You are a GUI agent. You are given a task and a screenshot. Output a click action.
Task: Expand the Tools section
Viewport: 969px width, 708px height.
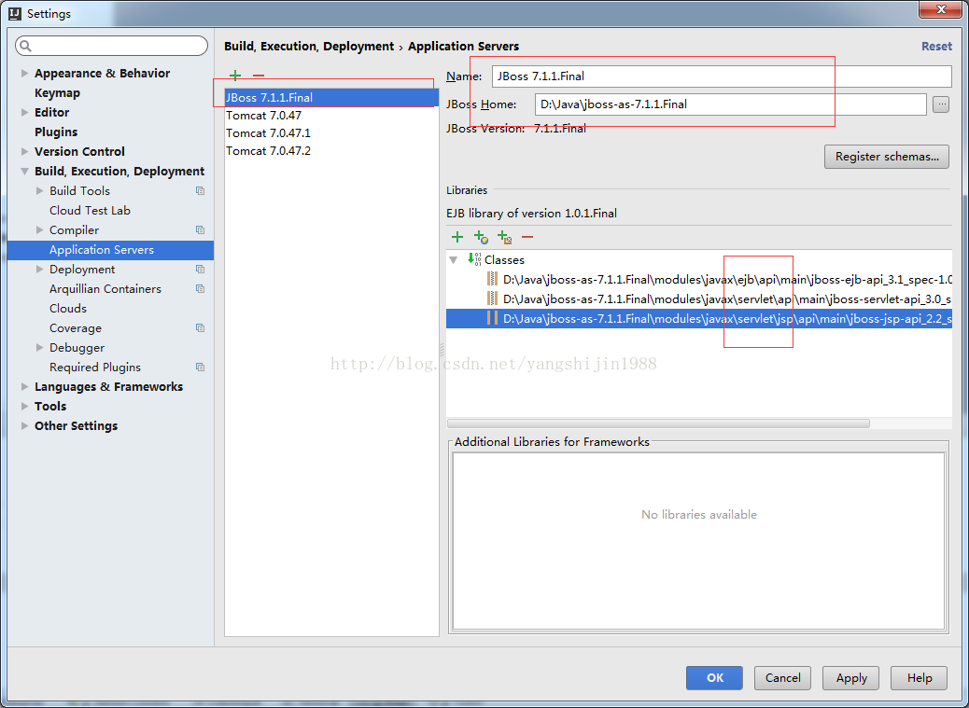(x=24, y=406)
